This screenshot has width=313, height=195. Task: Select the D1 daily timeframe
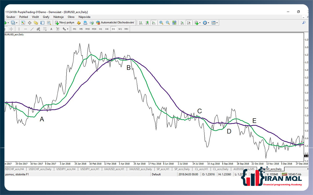113,29
